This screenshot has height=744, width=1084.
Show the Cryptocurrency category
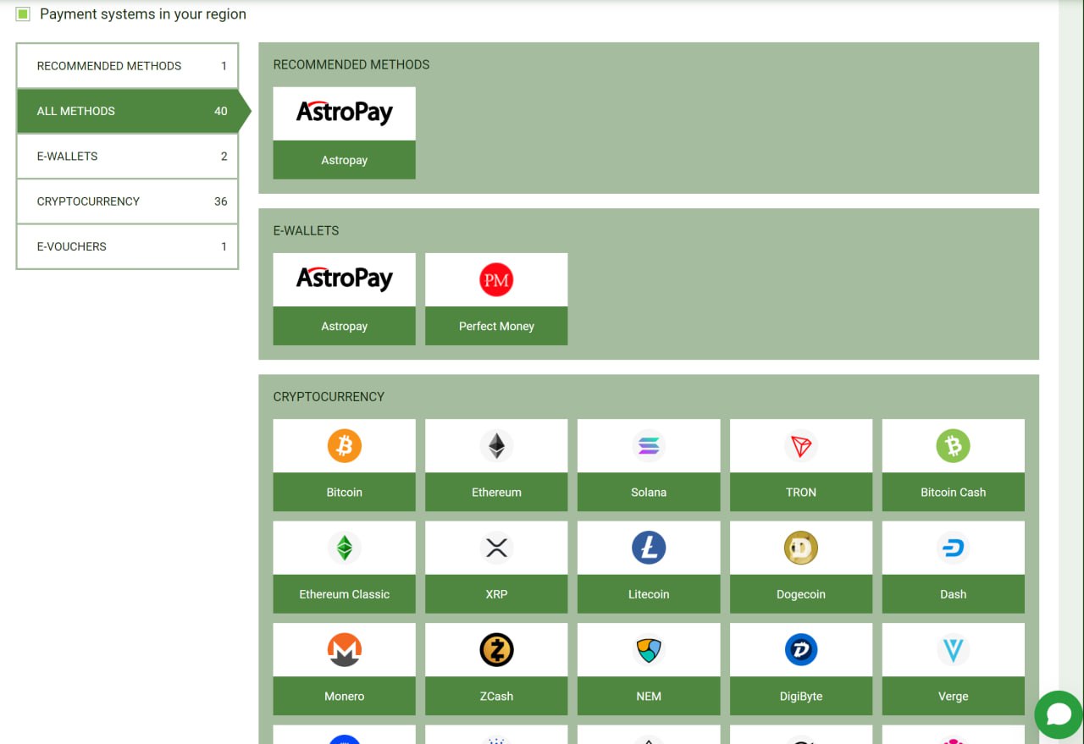pyautogui.click(x=127, y=201)
